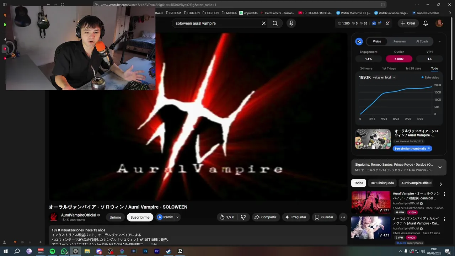Click the Unirme button
This screenshot has height=256, width=455.
115,217
